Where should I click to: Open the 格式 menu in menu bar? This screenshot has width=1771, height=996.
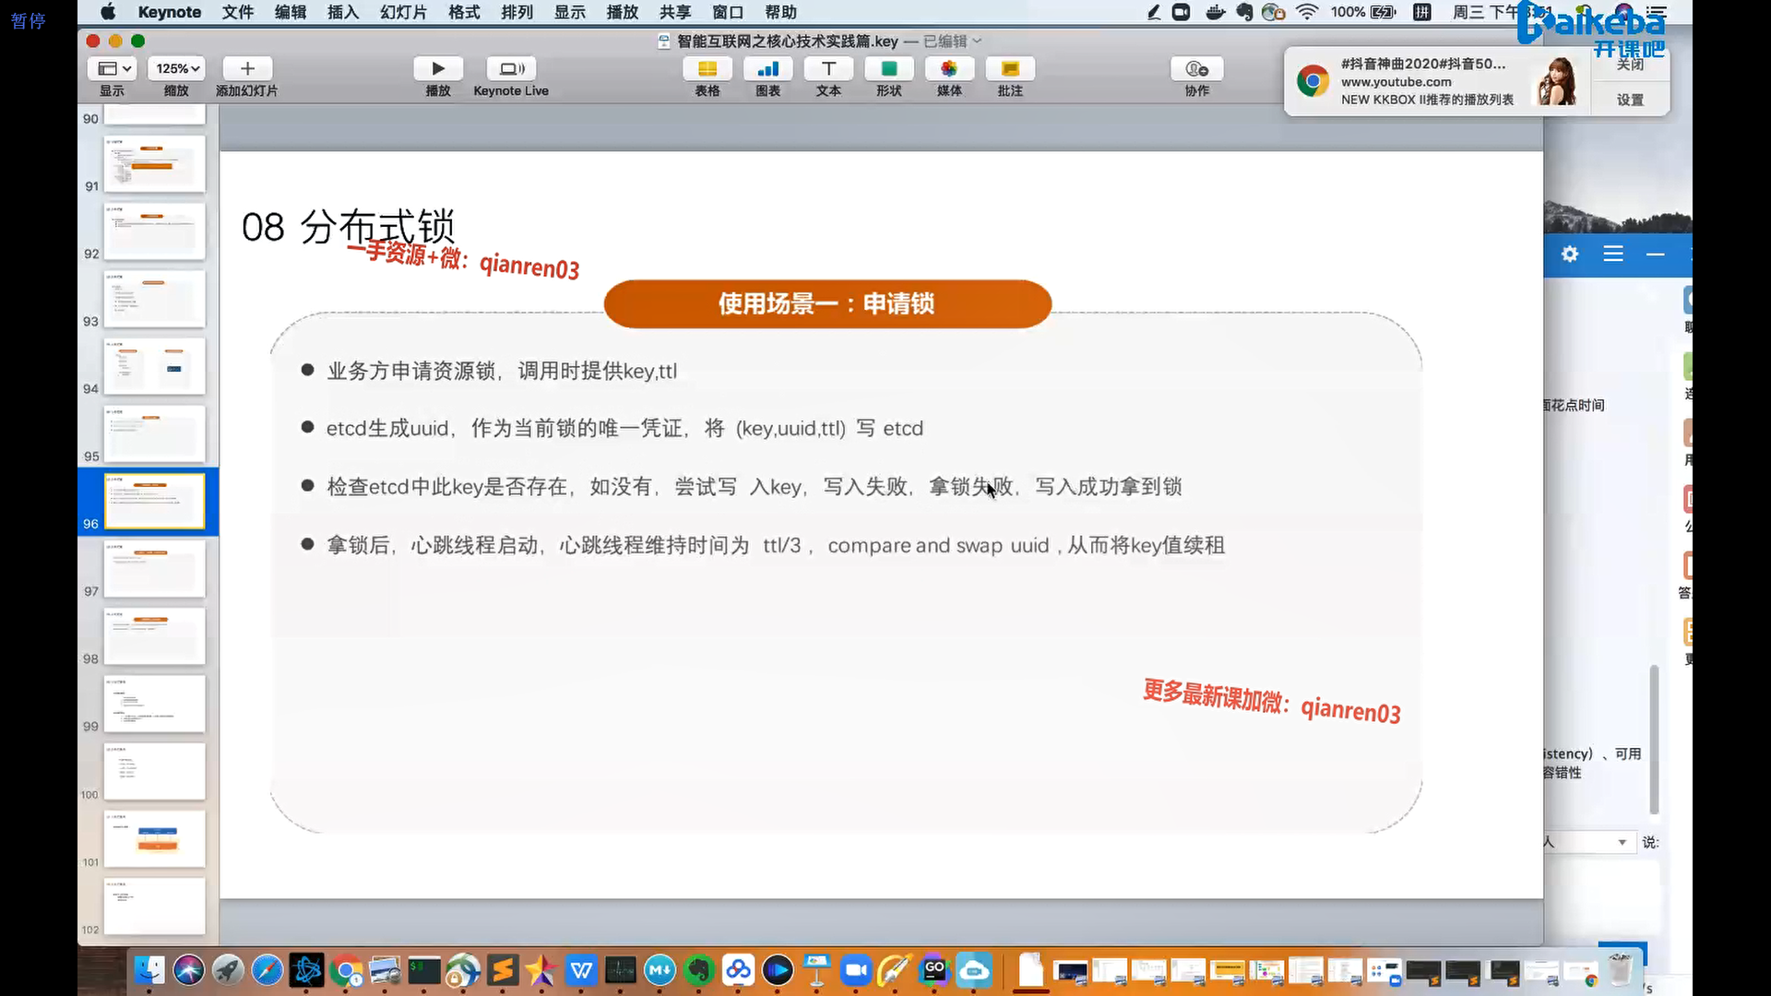pyautogui.click(x=464, y=12)
